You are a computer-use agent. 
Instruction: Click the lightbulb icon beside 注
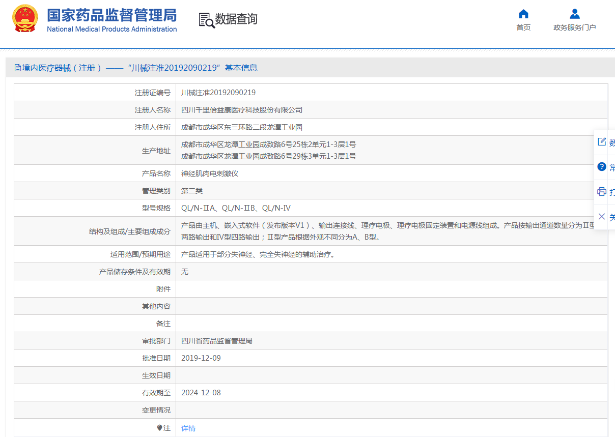[159, 428]
